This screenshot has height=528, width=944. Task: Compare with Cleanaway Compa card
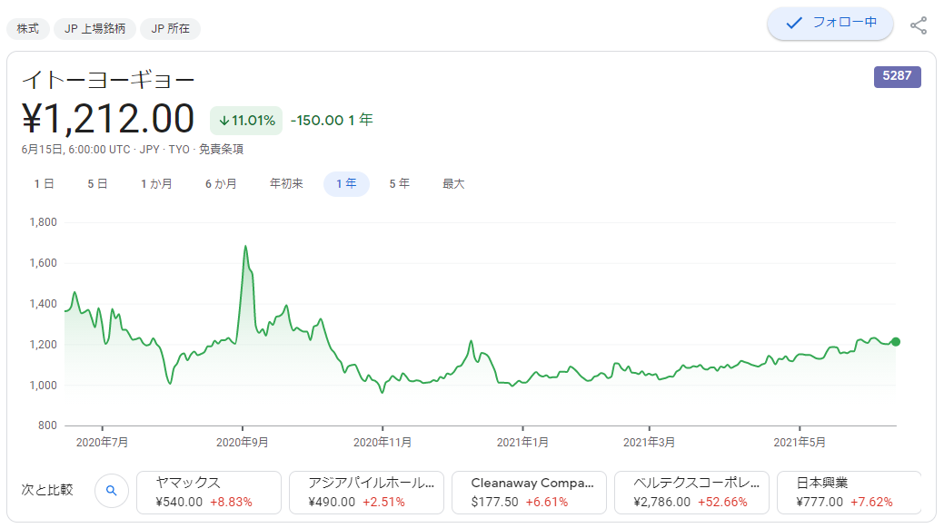[529, 493]
